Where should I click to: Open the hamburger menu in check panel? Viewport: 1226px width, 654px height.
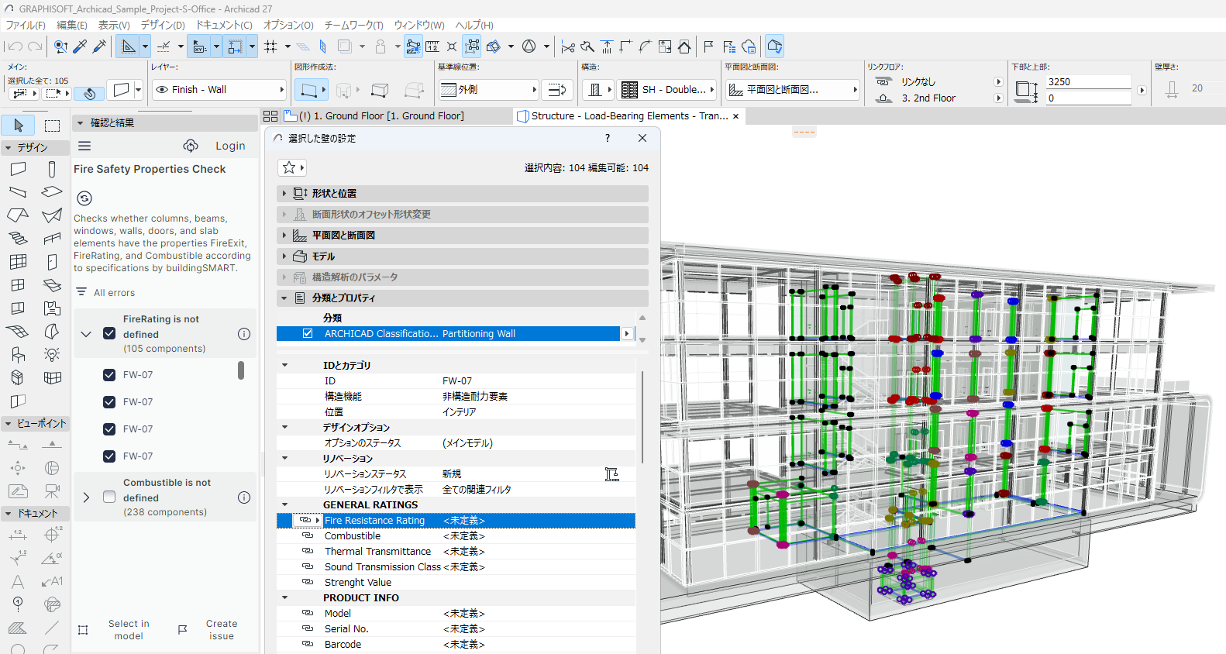tap(84, 146)
